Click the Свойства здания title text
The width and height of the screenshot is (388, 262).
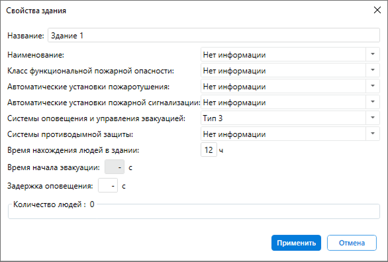(36, 11)
